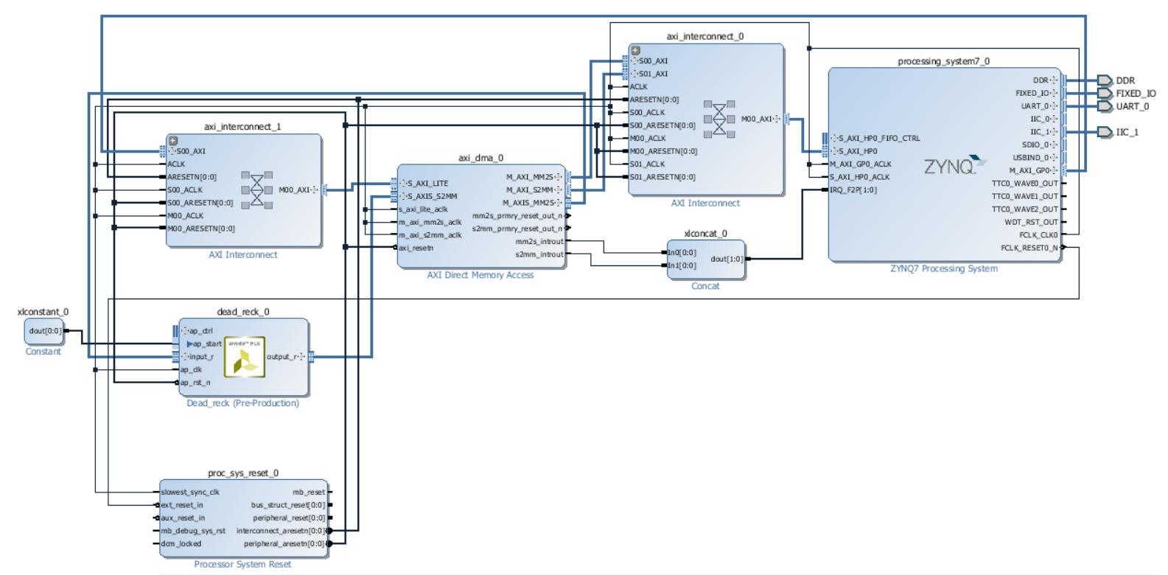Expand S00_AXI interface on axi_interconnect_1

click(172, 151)
